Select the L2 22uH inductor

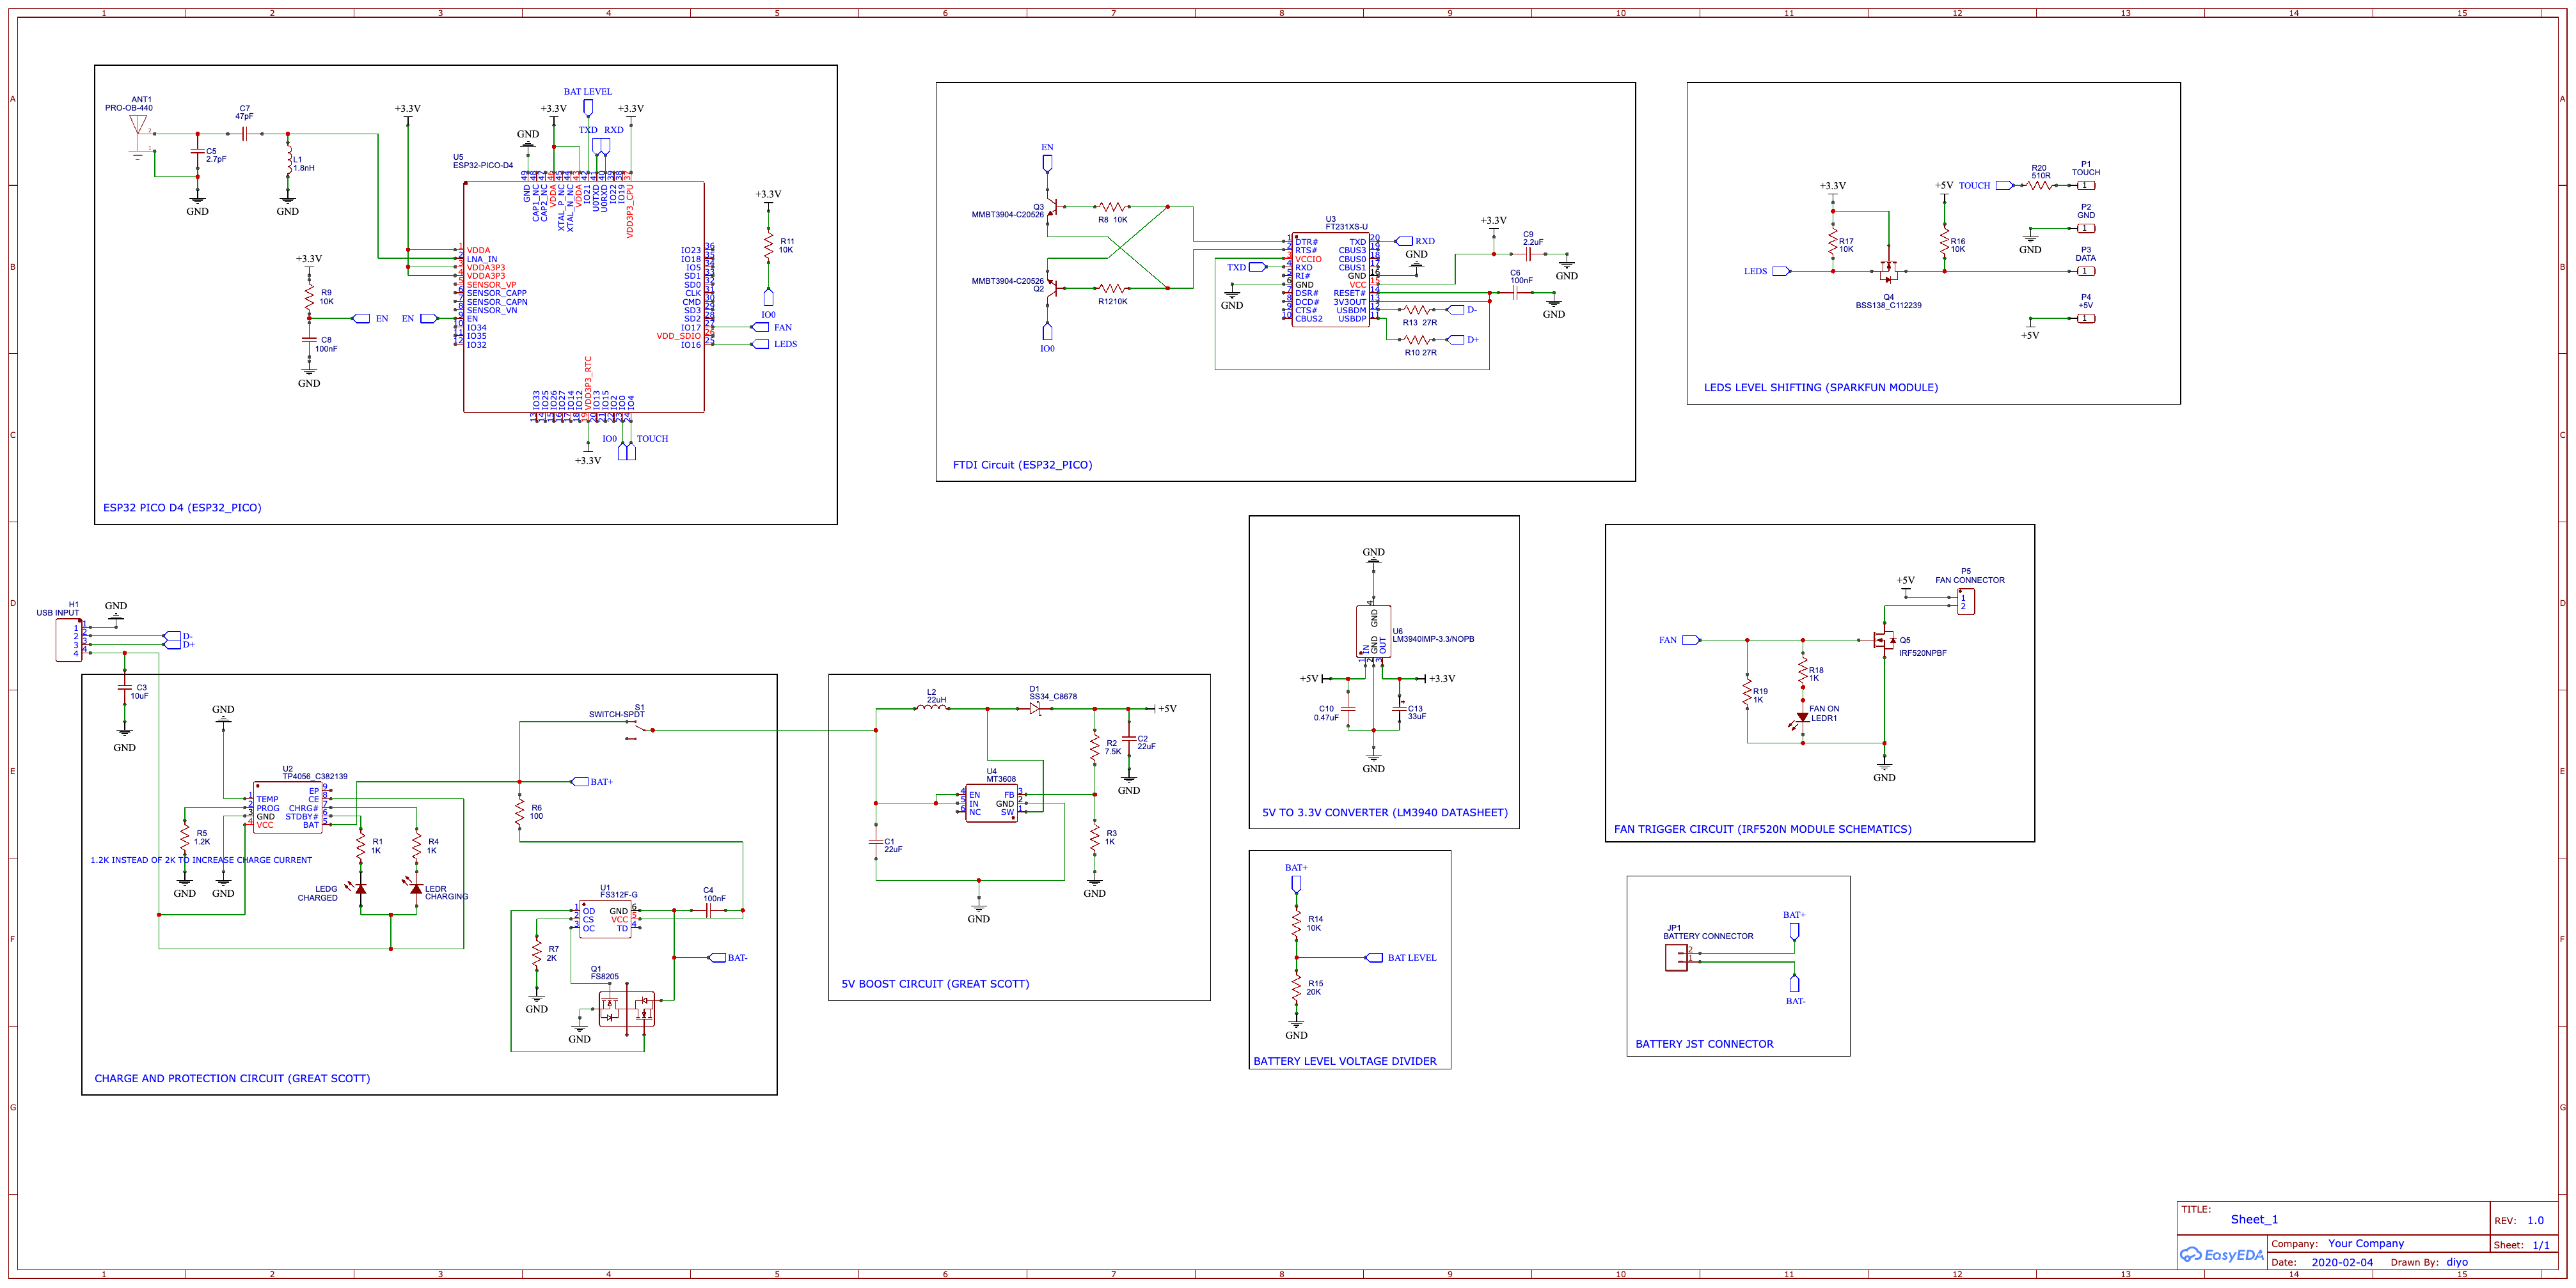pyautogui.click(x=932, y=708)
